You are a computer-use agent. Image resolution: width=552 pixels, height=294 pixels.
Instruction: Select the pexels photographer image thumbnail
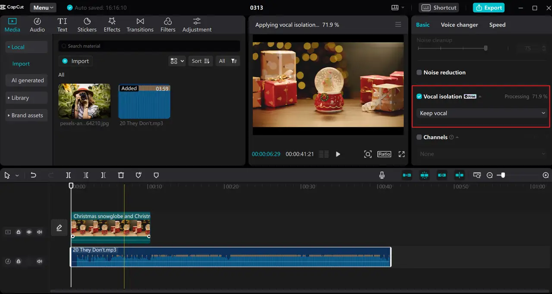pyautogui.click(x=85, y=101)
